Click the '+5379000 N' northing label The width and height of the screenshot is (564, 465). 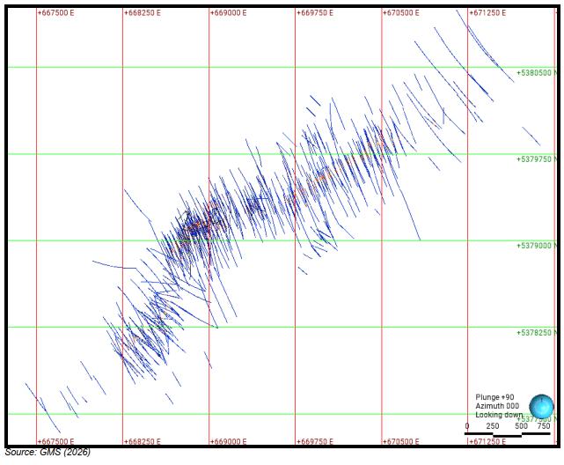[537, 246]
